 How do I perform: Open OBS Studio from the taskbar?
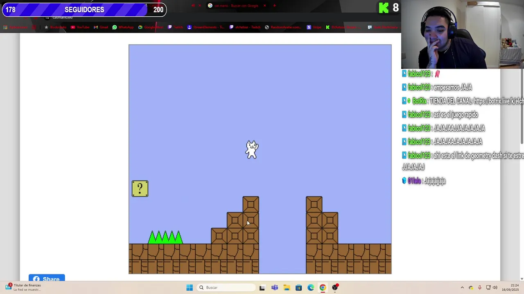(x=335, y=287)
